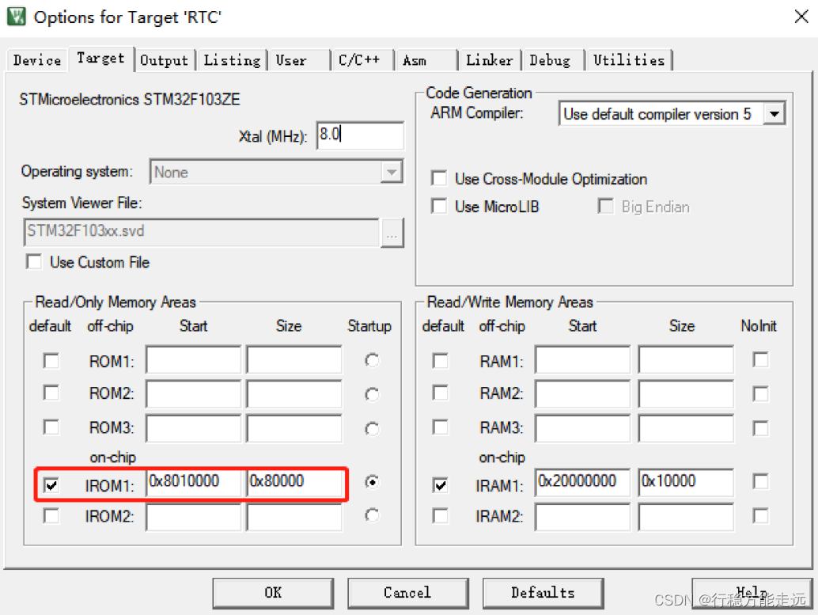Click the Keil uVision icon in title bar
Screen dimensions: 818x615
16,17
